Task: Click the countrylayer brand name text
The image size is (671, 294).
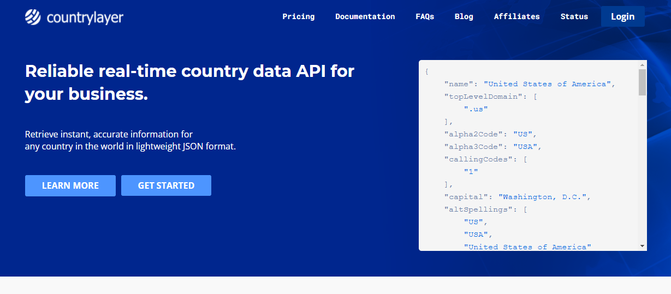Action: pos(85,18)
